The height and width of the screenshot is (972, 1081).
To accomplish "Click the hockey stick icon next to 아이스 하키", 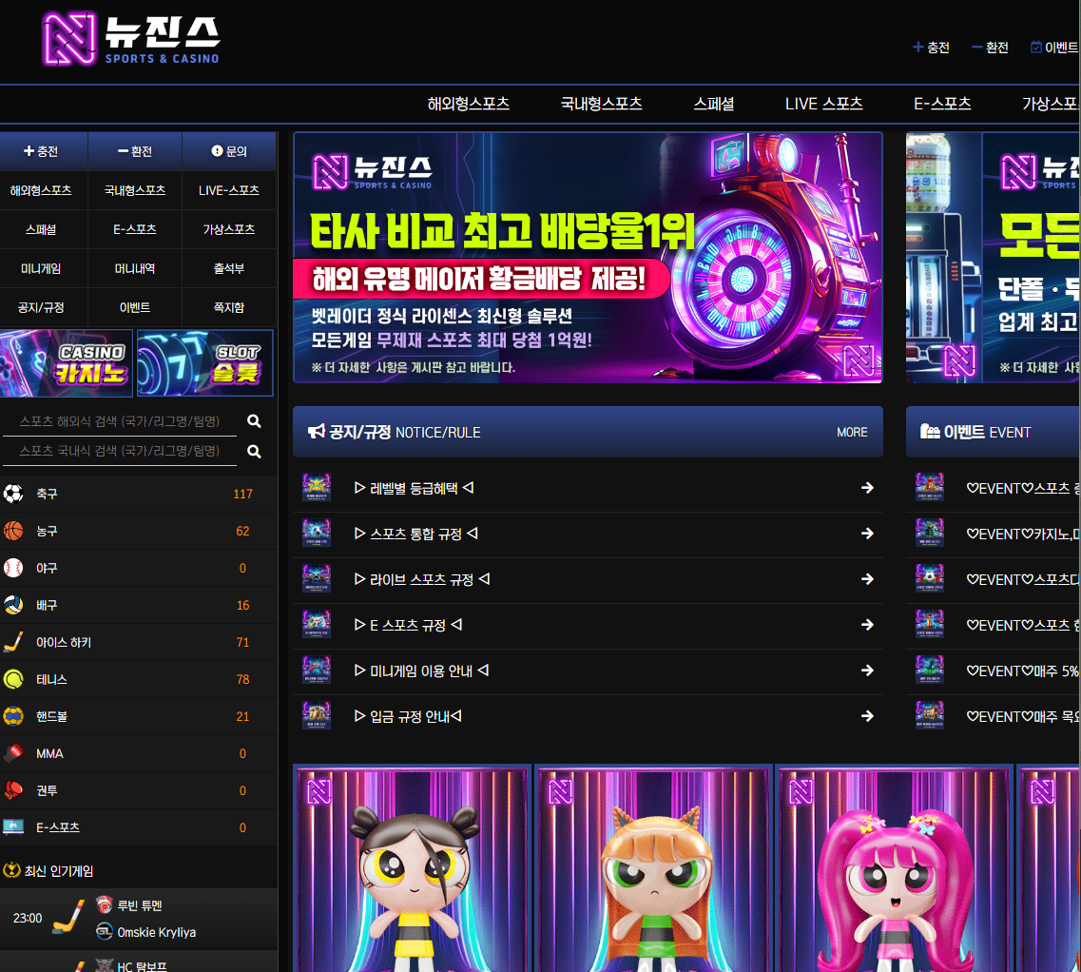I will (x=13, y=642).
